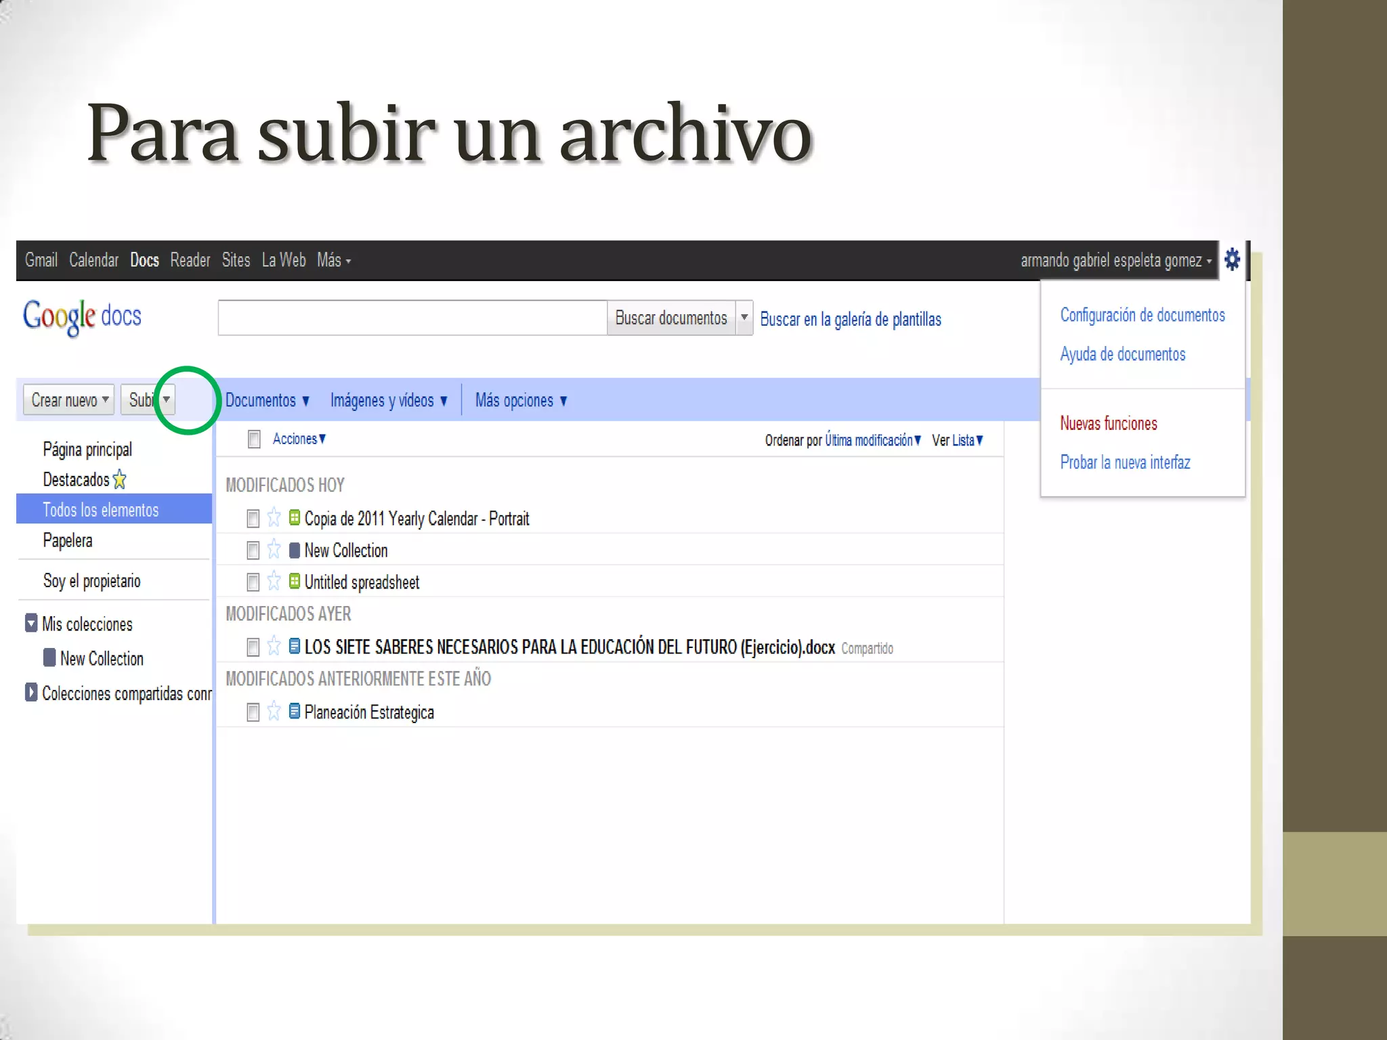The height and width of the screenshot is (1040, 1387).
Task: Select Página principal in the sidebar
Action: [87, 449]
